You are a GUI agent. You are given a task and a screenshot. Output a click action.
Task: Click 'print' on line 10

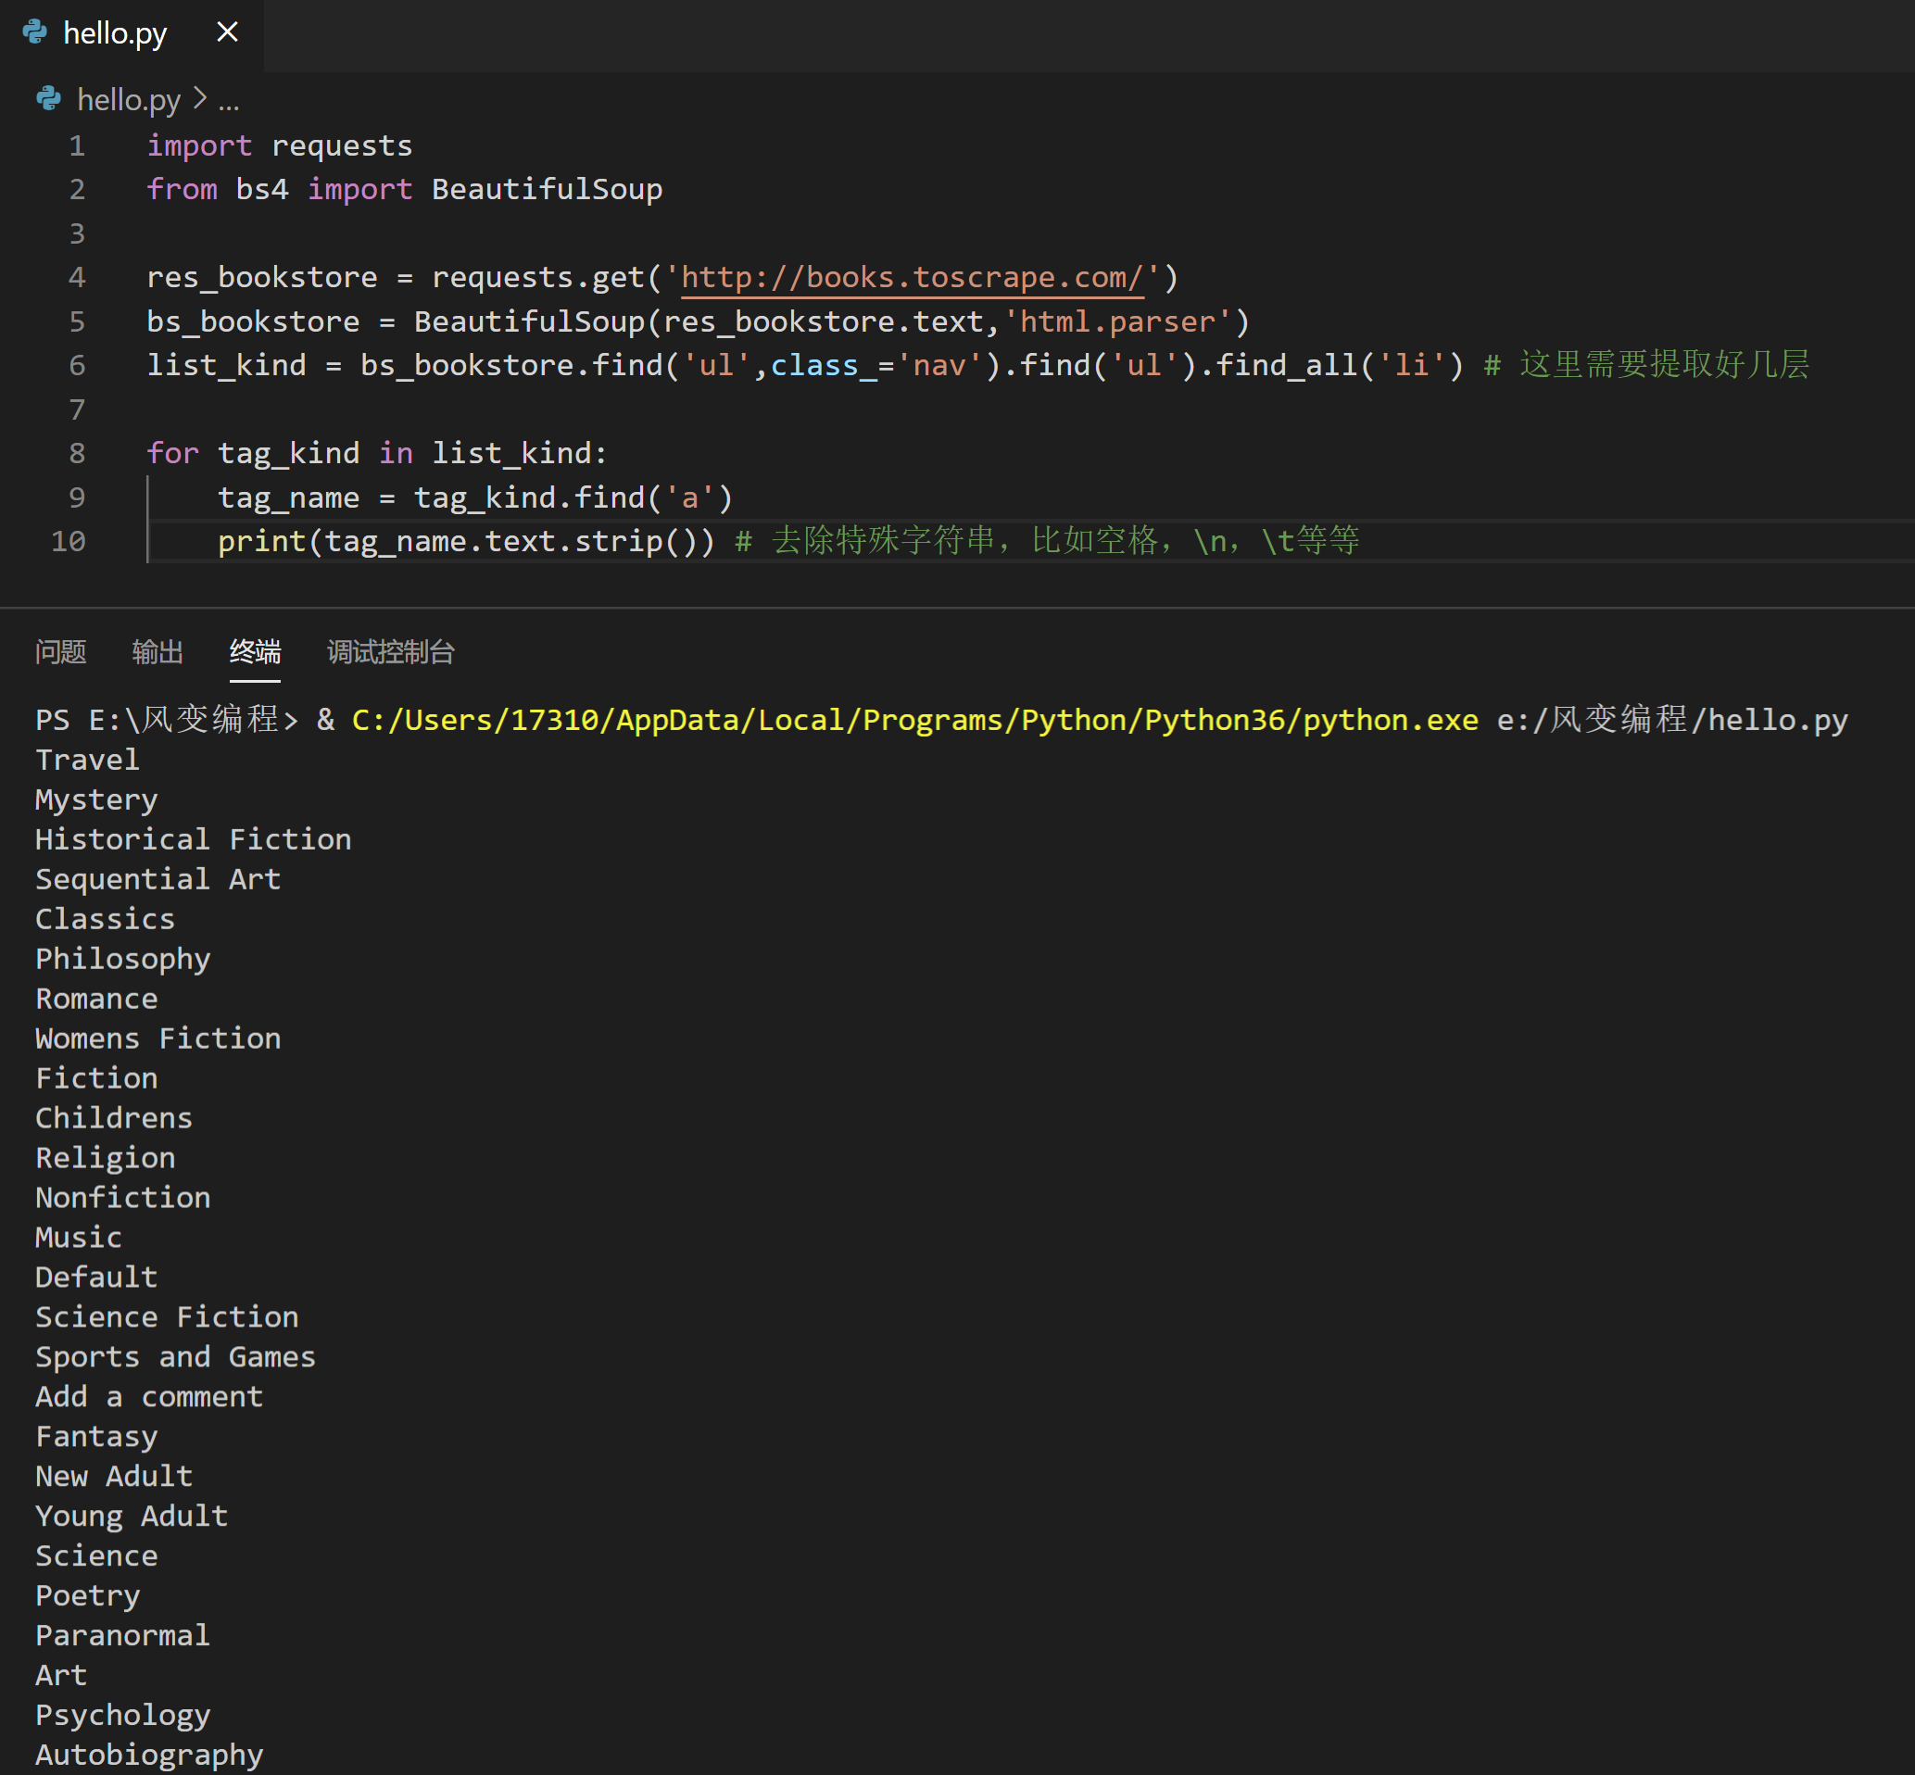(x=262, y=542)
